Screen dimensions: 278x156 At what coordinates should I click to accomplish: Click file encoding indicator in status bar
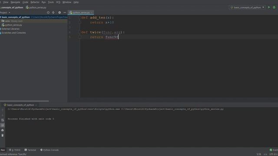(273, 154)
